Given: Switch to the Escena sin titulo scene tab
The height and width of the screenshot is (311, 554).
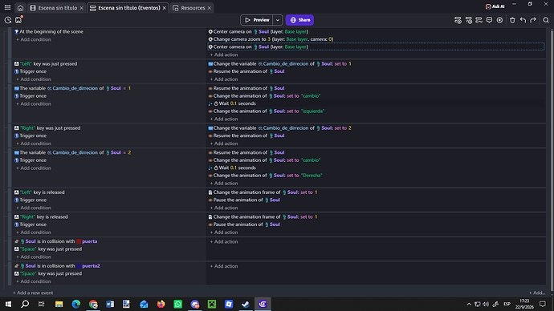Looking at the screenshot, I should coord(56,8).
